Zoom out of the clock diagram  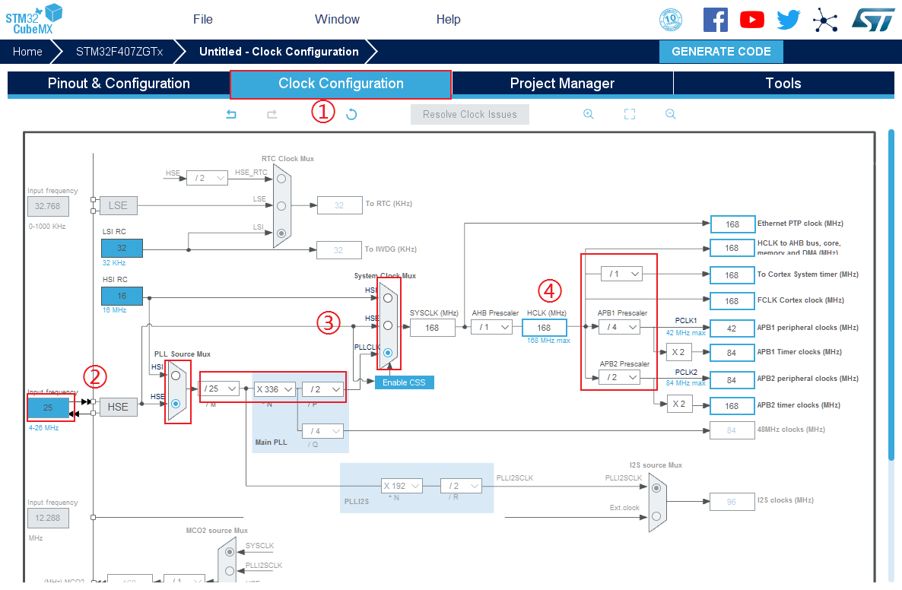pos(671,114)
